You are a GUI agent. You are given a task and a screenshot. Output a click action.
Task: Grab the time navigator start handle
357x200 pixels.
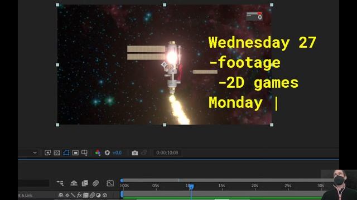[x=122, y=180]
